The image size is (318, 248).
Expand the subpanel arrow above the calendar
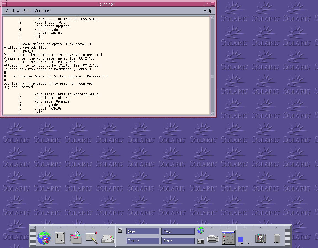[x=60, y=228]
